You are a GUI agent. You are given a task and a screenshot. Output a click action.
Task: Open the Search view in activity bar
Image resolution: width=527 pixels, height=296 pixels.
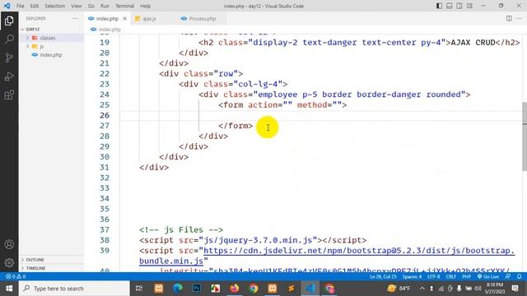coord(9,39)
